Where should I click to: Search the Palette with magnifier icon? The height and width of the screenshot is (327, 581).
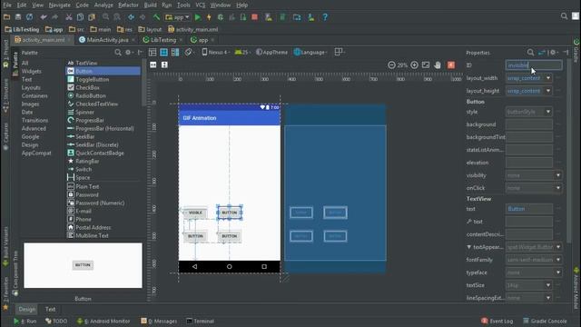pos(118,53)
